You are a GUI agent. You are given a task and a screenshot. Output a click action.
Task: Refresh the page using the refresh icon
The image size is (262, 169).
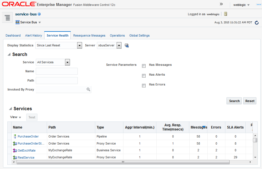tap(257, 22)
